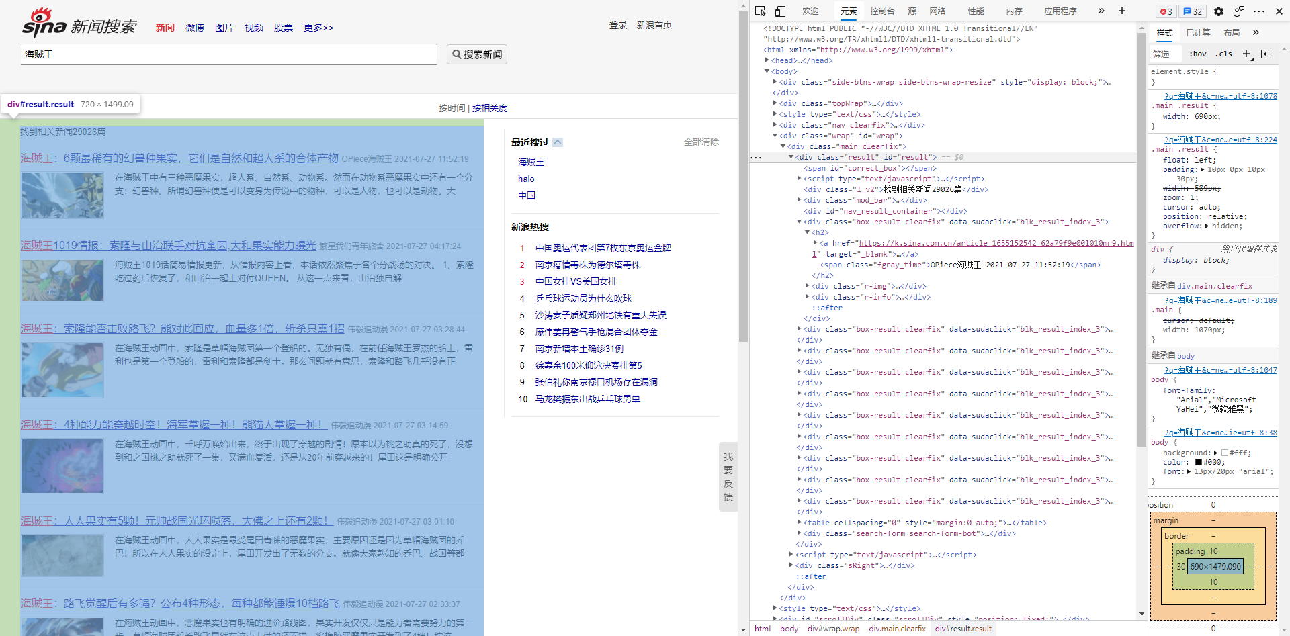Add a new DevTools tool with plus
Screen dimensions: 1290x636
click(1121, 11)
